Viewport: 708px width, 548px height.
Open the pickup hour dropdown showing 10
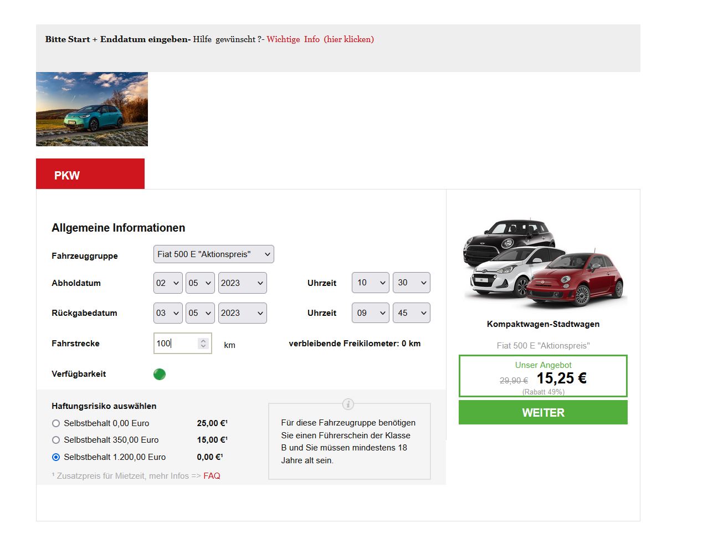(371, 283)
